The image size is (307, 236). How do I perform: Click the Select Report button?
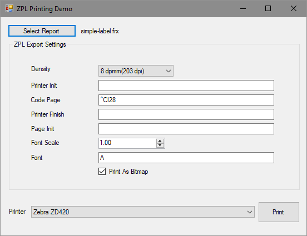[42, 31]
